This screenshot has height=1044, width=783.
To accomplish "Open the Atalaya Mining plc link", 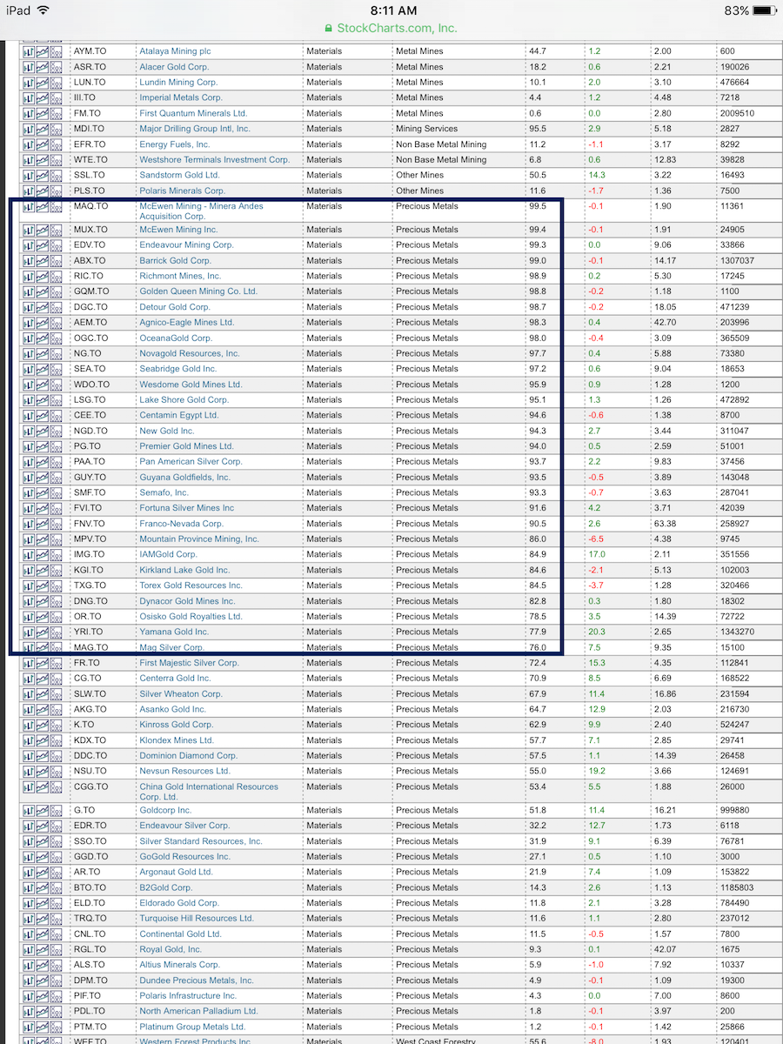I will (175, 51).
